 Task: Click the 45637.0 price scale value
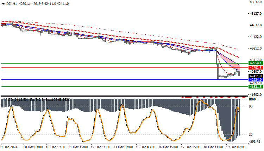click(256, 2)
